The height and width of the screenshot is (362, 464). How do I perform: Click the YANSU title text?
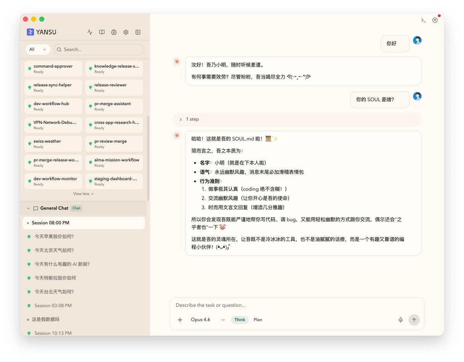46,32
